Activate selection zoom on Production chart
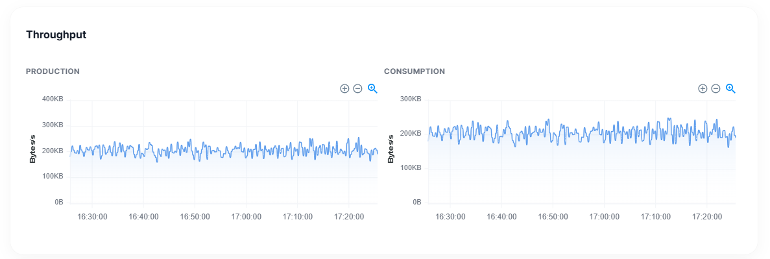 [373, 88]
